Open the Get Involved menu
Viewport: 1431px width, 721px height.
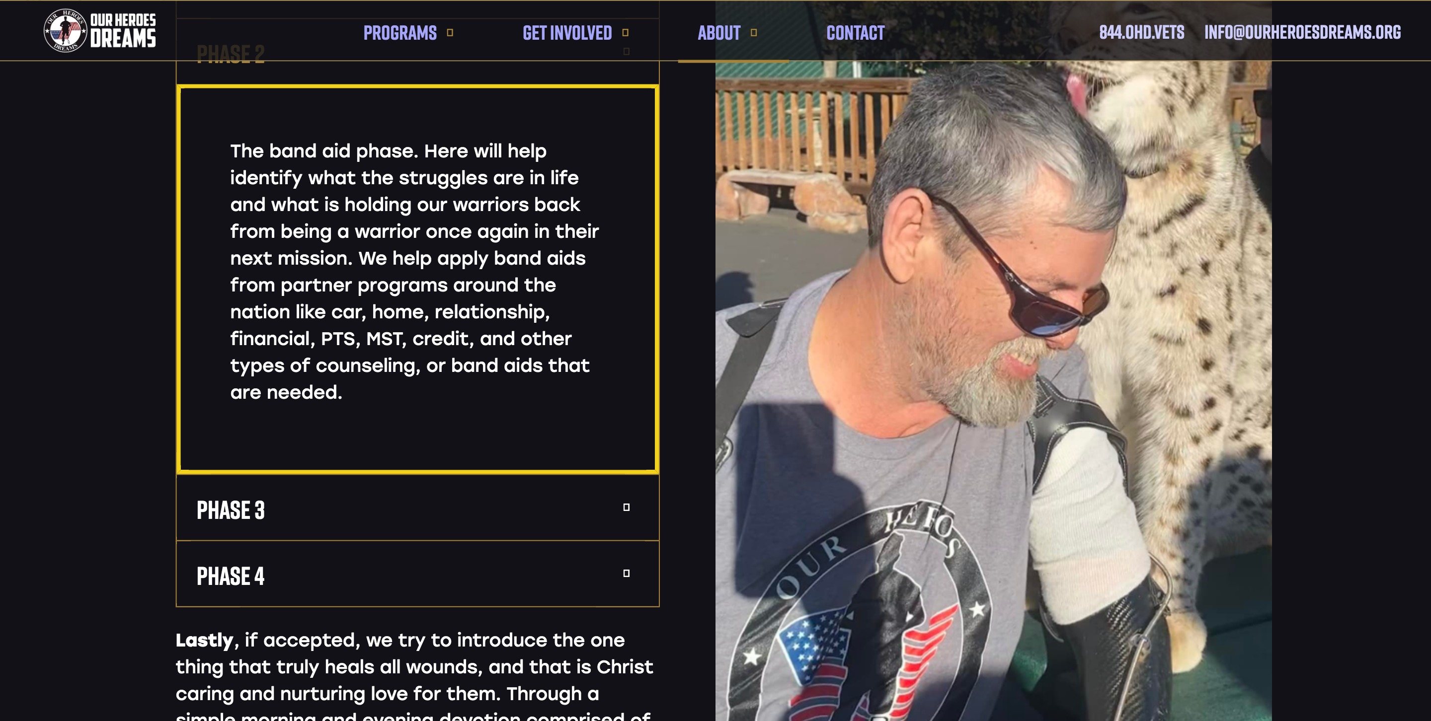[x=567, y=33]
